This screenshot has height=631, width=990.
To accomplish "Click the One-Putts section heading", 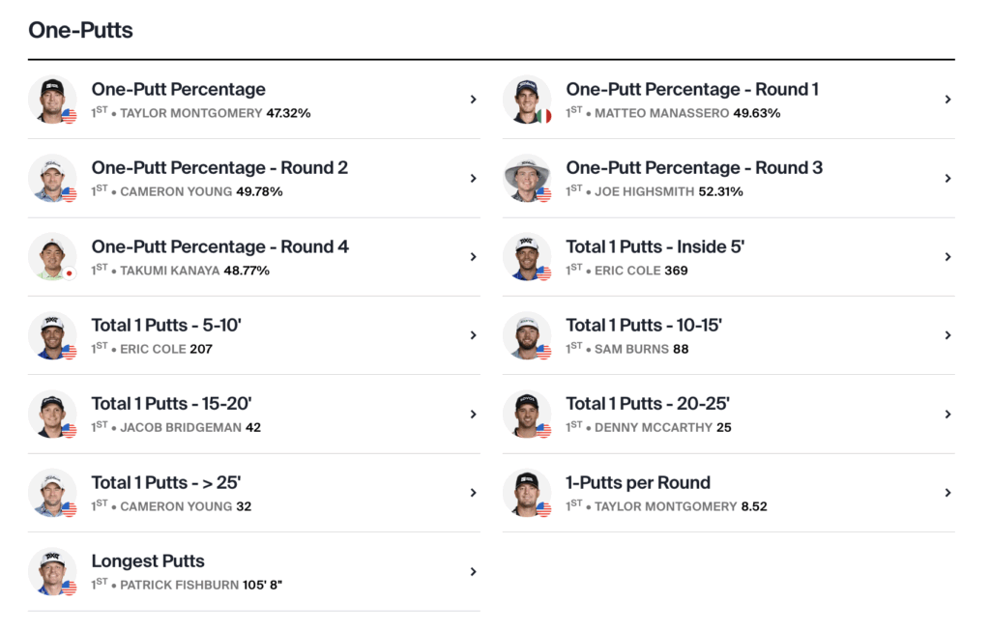I will click(80, 30).
